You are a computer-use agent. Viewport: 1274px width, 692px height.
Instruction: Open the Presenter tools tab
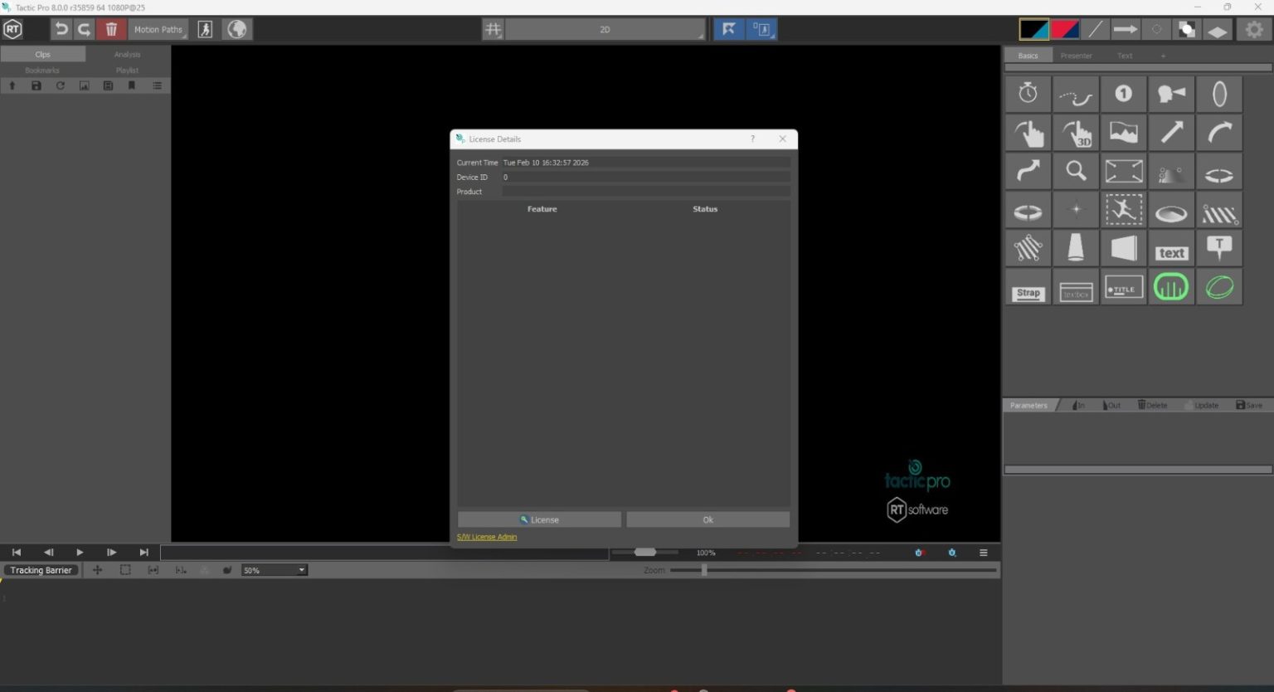(1076, 56)
